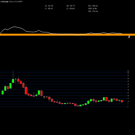Click the "C: 10.51" close price value
The image size is (135, 135).
click(49, 9)
